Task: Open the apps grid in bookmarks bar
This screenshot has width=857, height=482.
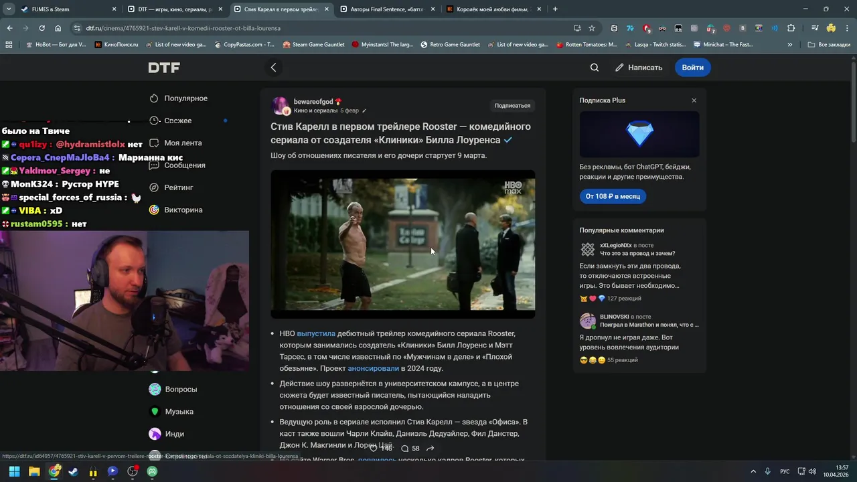Action: (x=9, y=45)
